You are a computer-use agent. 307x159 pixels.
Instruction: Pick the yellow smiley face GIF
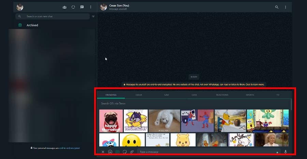[132, 140]
